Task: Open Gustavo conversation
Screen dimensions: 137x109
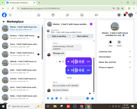Action: tap(21, 37)
